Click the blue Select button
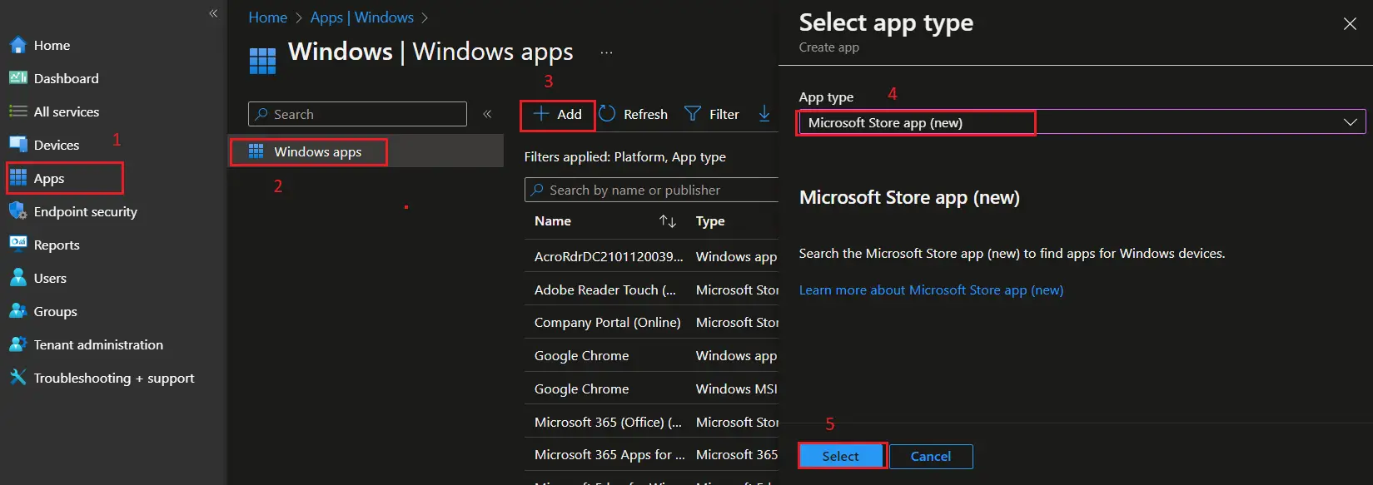 coord(841,456)
